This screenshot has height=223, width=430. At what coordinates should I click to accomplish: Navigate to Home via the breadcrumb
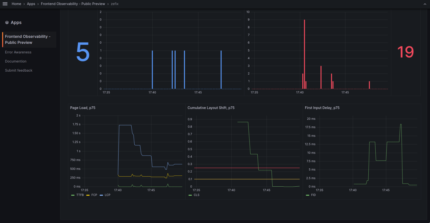click(16, 4)
